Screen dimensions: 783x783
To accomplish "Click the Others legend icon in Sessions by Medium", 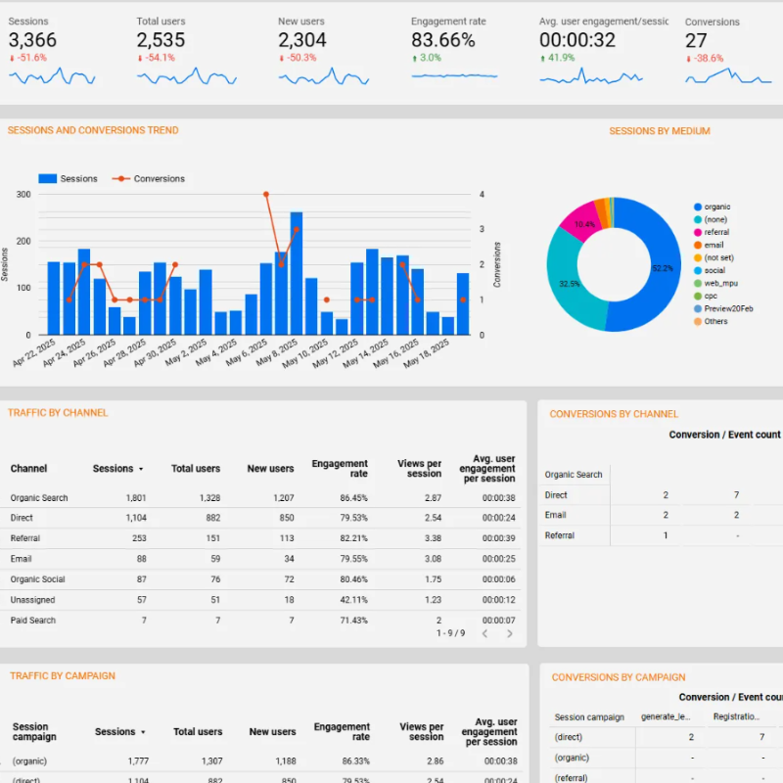I will click(x=696, y=320).
